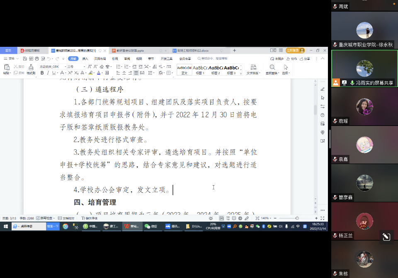
Task: Run 拼写检查 spell check from the status bar
Action: click(45, 218)
